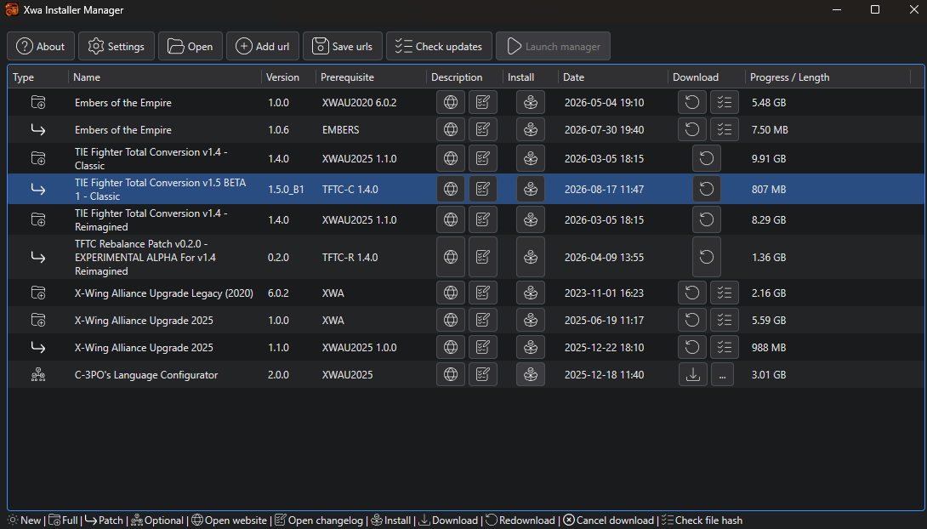Check file hash for Embers of the Empire 1.0.0
The image size is (927, 529).
725,102
